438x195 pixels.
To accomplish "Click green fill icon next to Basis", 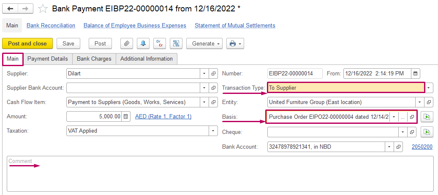I will click(427, 117).
